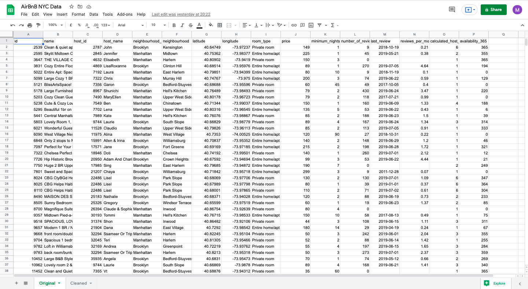This screenshot has height=289, width=528.
Task: Increase decimal places icon
Action: (x=96, y=25)
